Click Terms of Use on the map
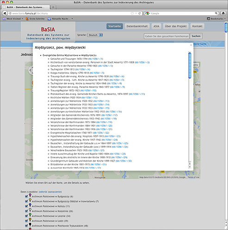 click(193, 177)
